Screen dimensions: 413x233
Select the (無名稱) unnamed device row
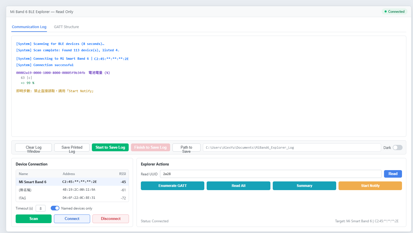coord(72,190)
